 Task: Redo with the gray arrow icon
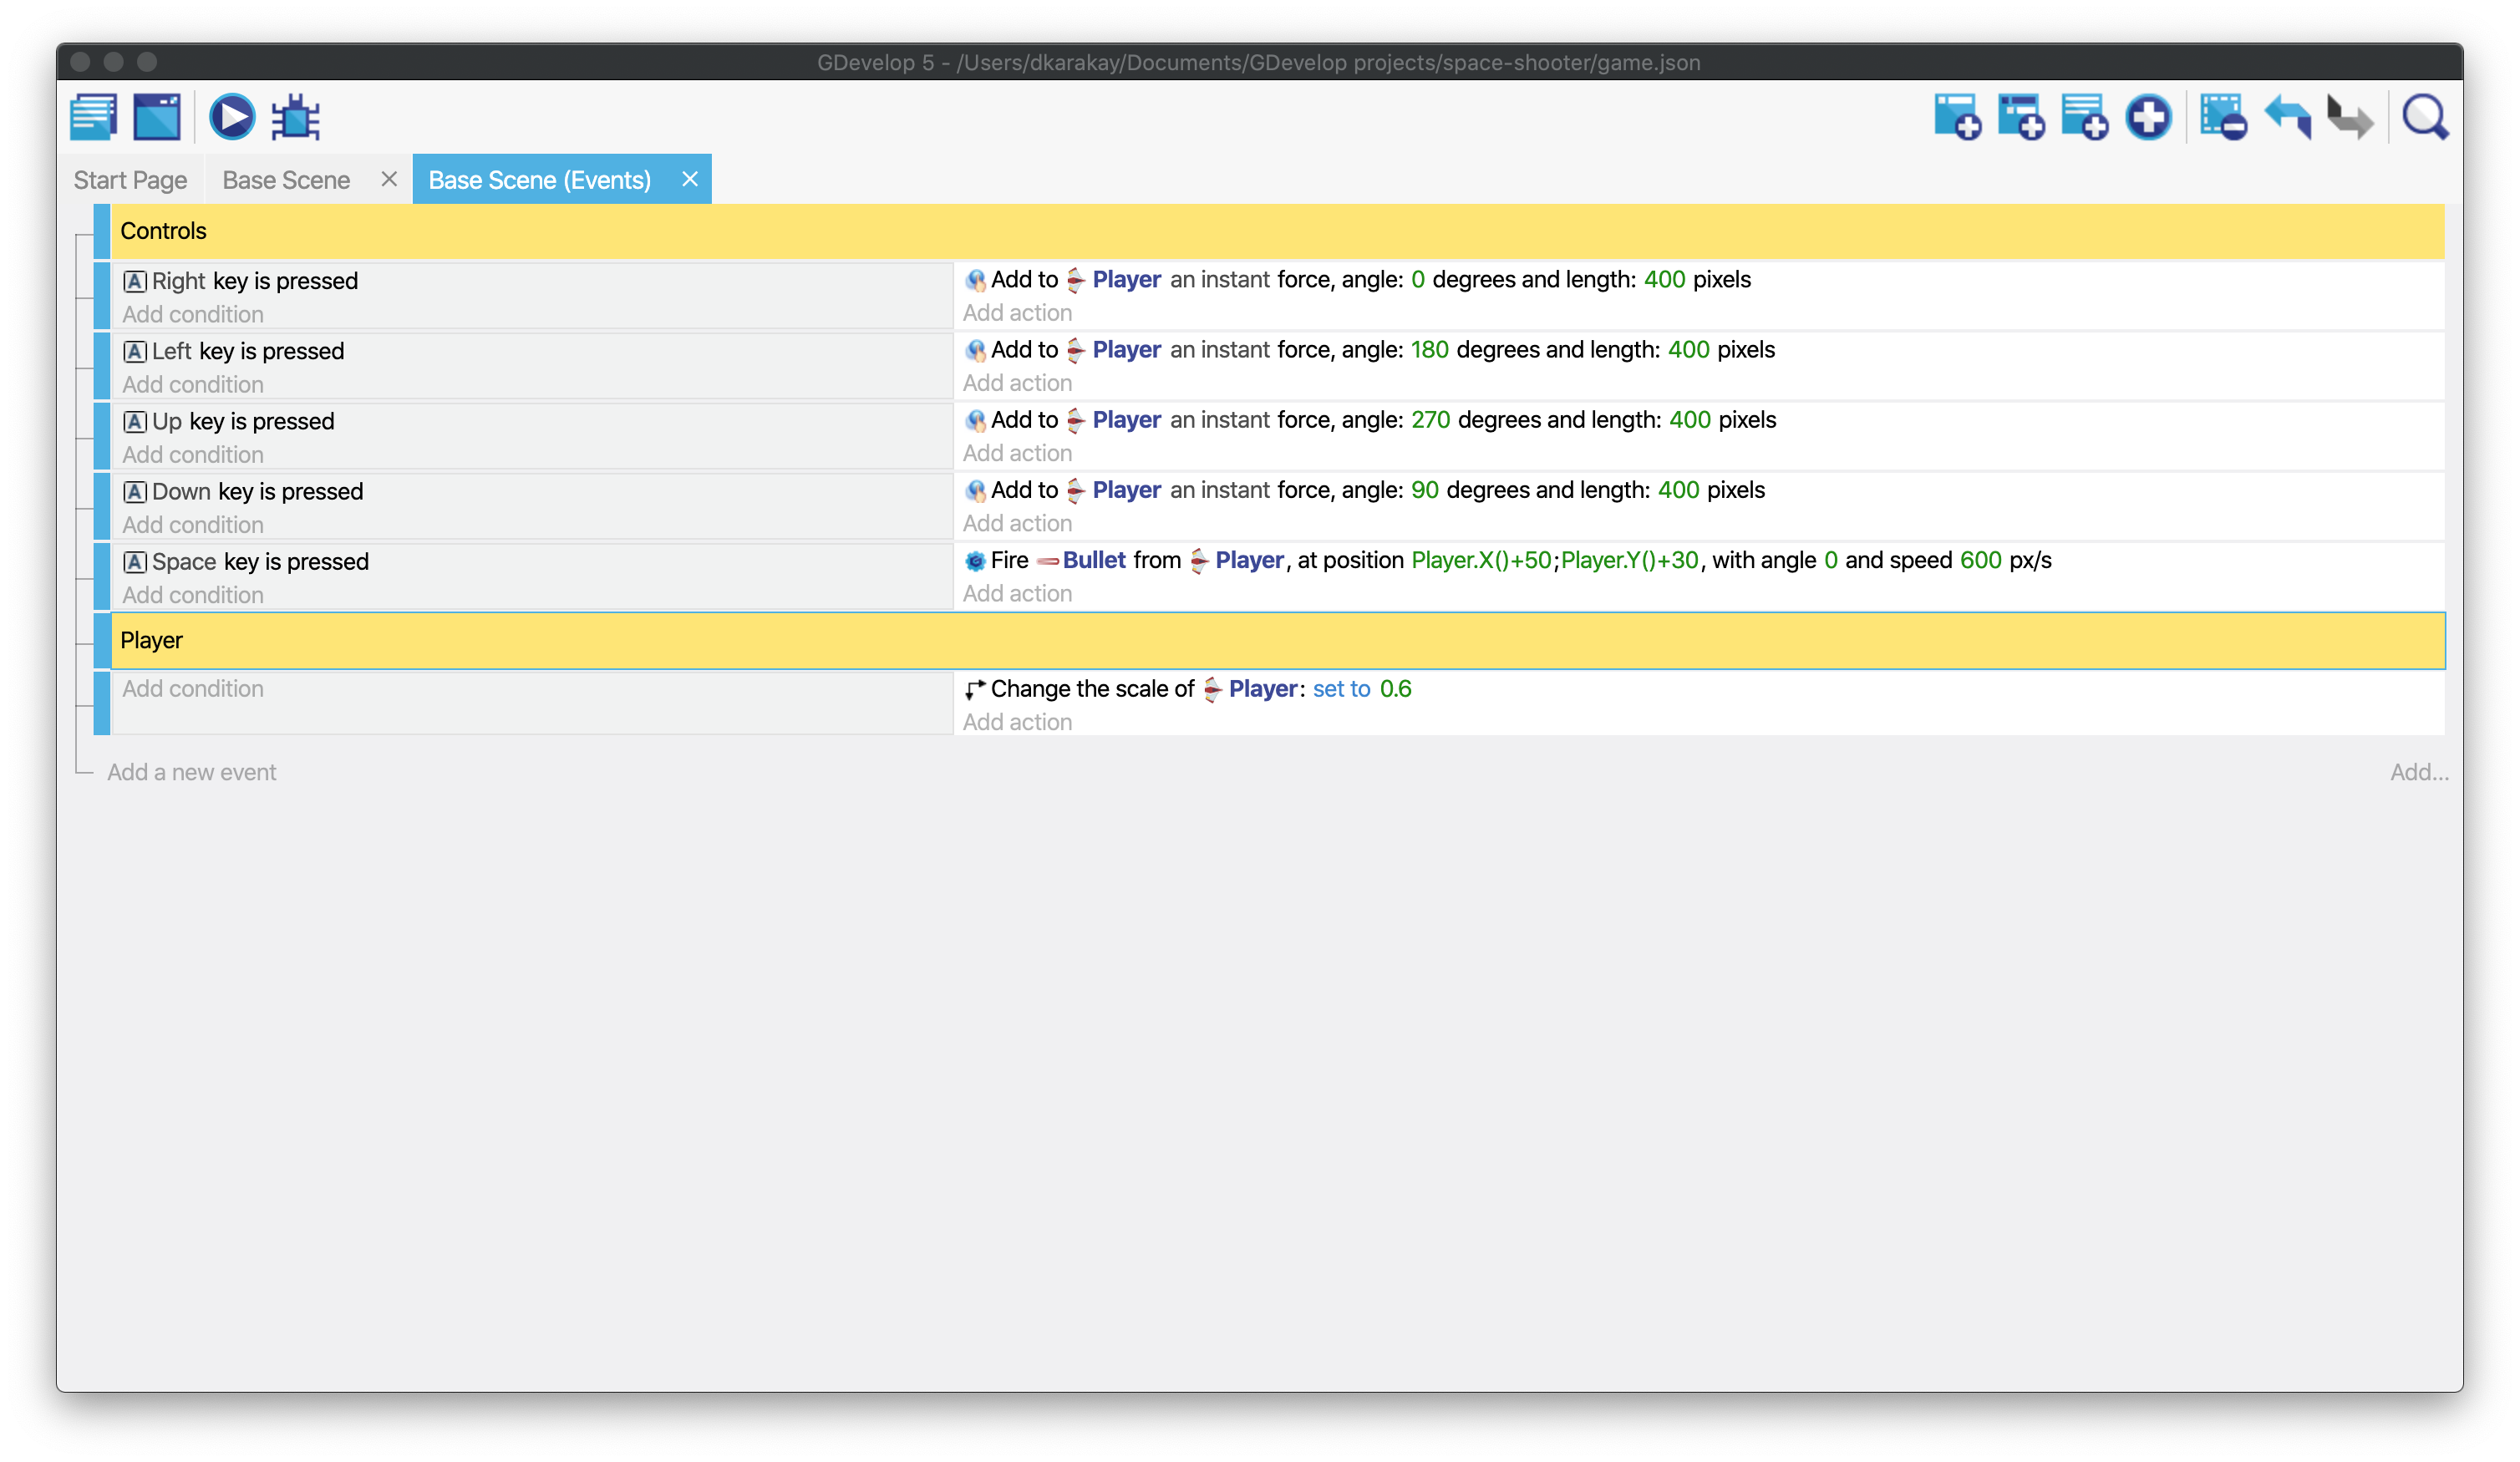click(2350, 118)
